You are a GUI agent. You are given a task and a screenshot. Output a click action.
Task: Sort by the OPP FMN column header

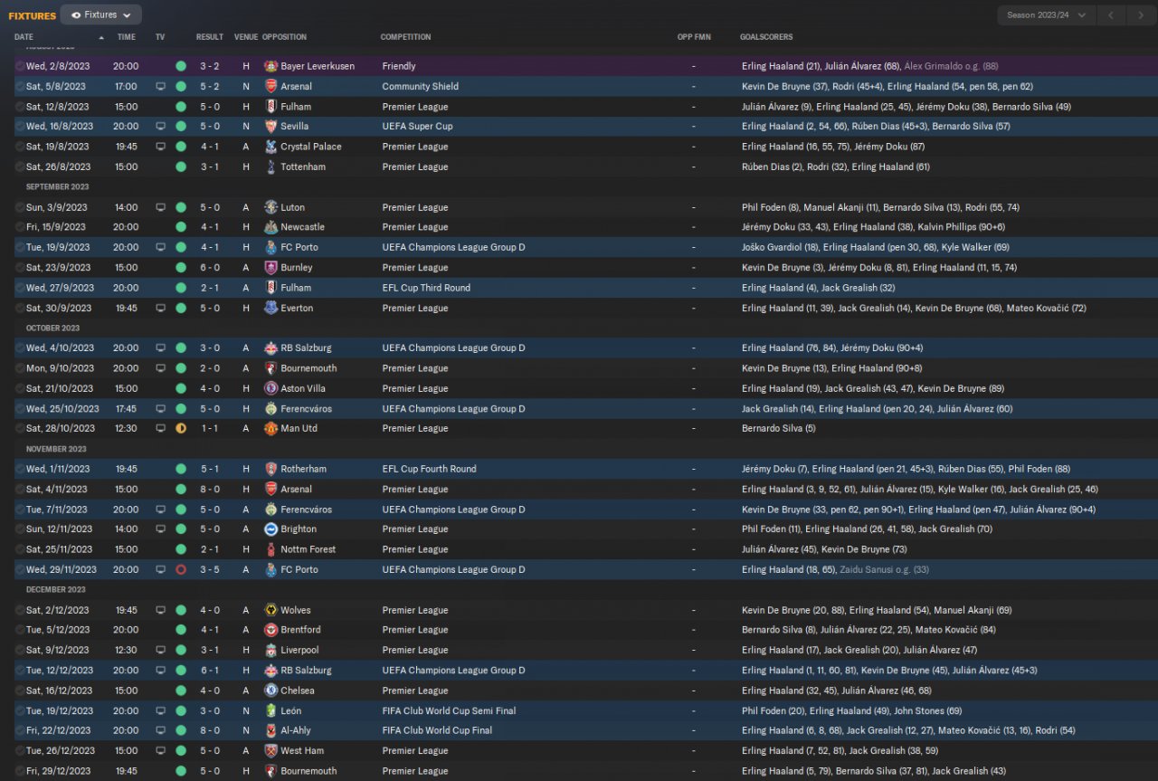tap(693, 37)
